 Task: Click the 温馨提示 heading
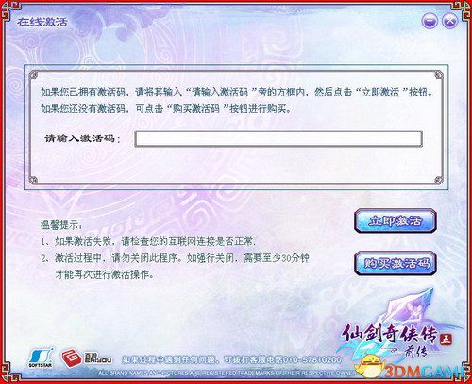[x=61, y=225]
